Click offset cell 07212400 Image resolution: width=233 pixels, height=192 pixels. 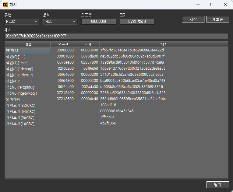tap(65, 93)
